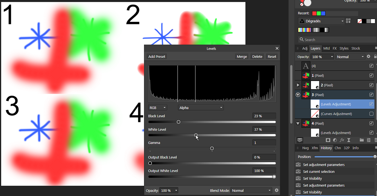Click the Output White Level slider handle
This screenshot has height=196, width=377.
click(274, 176)
